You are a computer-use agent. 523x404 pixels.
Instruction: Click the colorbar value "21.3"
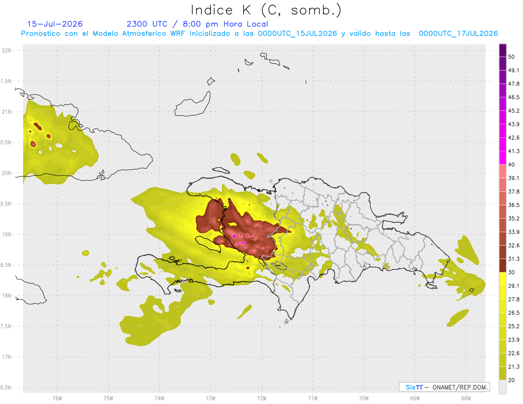514,367
